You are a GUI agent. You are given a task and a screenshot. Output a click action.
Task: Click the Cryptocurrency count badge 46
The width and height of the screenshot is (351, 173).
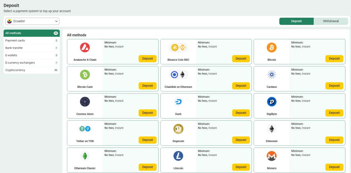[x=56, y=70]
